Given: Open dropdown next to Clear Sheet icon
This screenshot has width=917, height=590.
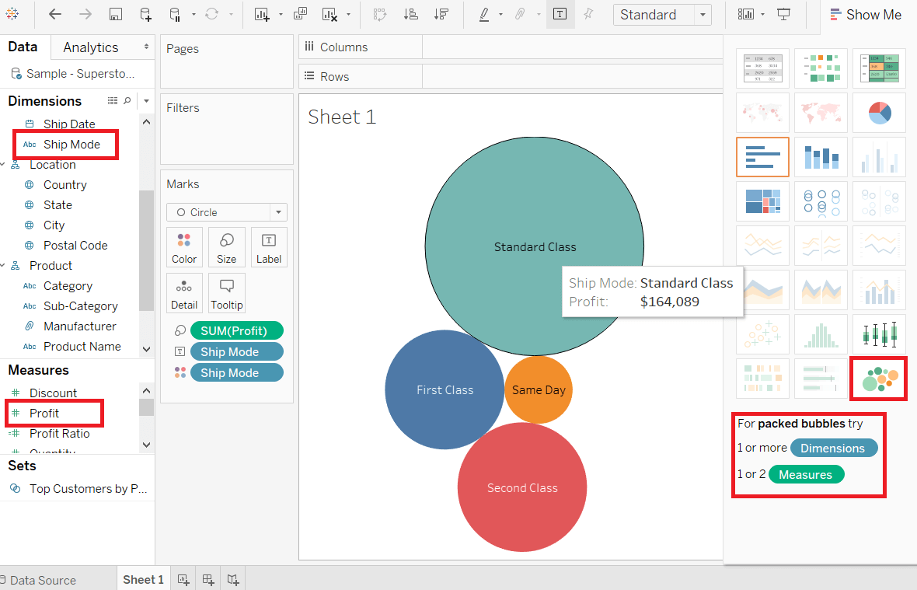Looking at the screenshot, I should point(348,14).
